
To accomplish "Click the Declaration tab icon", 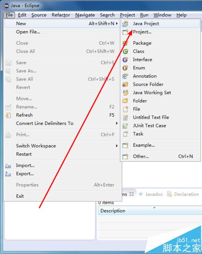I will [x=169, y=194].
